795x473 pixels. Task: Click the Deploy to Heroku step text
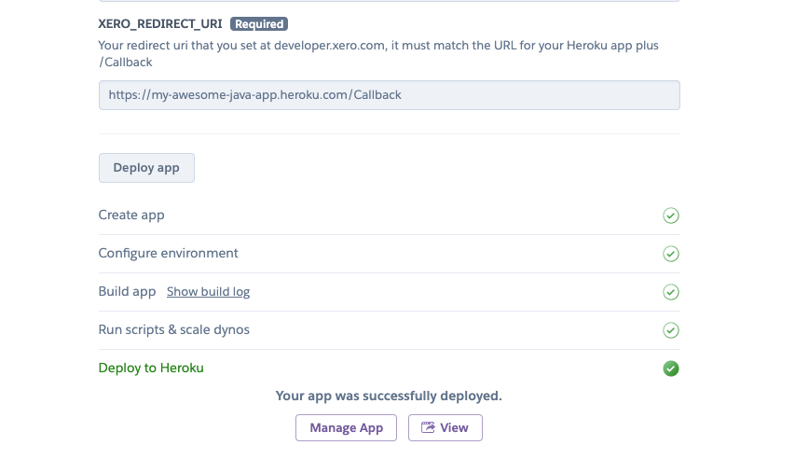[x=151, y=368]
